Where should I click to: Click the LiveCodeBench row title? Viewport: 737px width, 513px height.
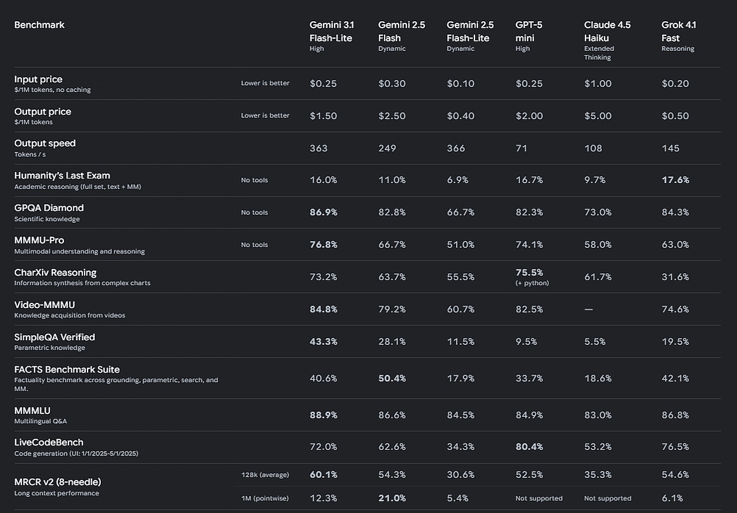point(49,442)
